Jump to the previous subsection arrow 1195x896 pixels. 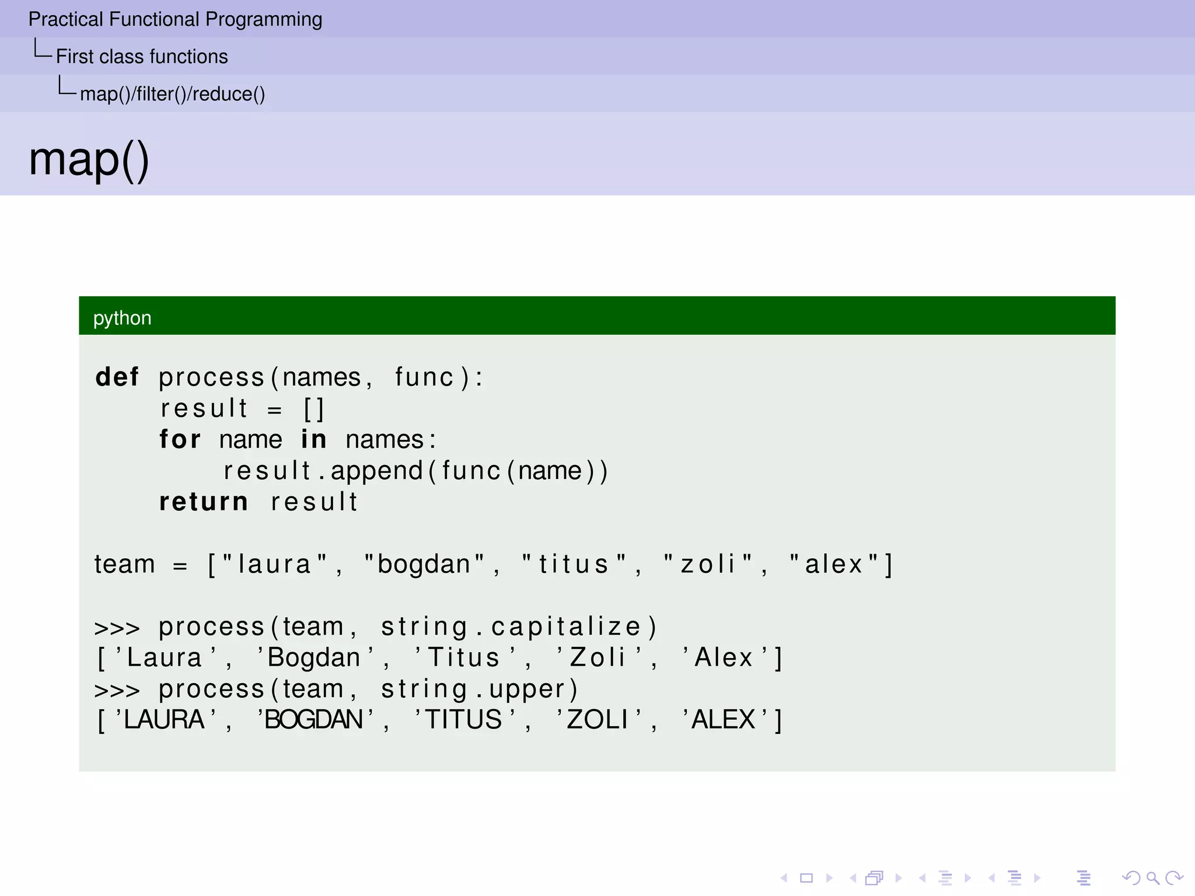click(x=922, y=878)
